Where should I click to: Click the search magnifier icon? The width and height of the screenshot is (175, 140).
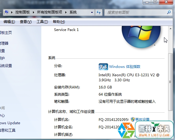[169, 12]
